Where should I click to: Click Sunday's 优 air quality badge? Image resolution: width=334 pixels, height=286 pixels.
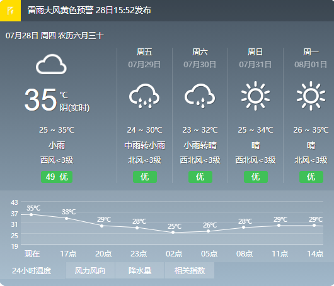256,177
